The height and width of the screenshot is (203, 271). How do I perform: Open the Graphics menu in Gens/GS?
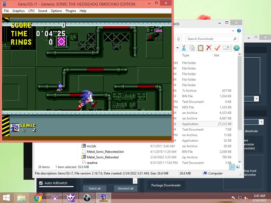(x=19, y=11)
